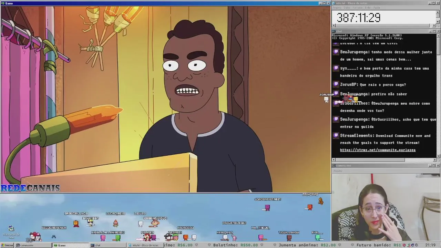This screenshot has width=441, height=248.
Task: Switch to the camera.exe taskbar button
Action: 33,245
